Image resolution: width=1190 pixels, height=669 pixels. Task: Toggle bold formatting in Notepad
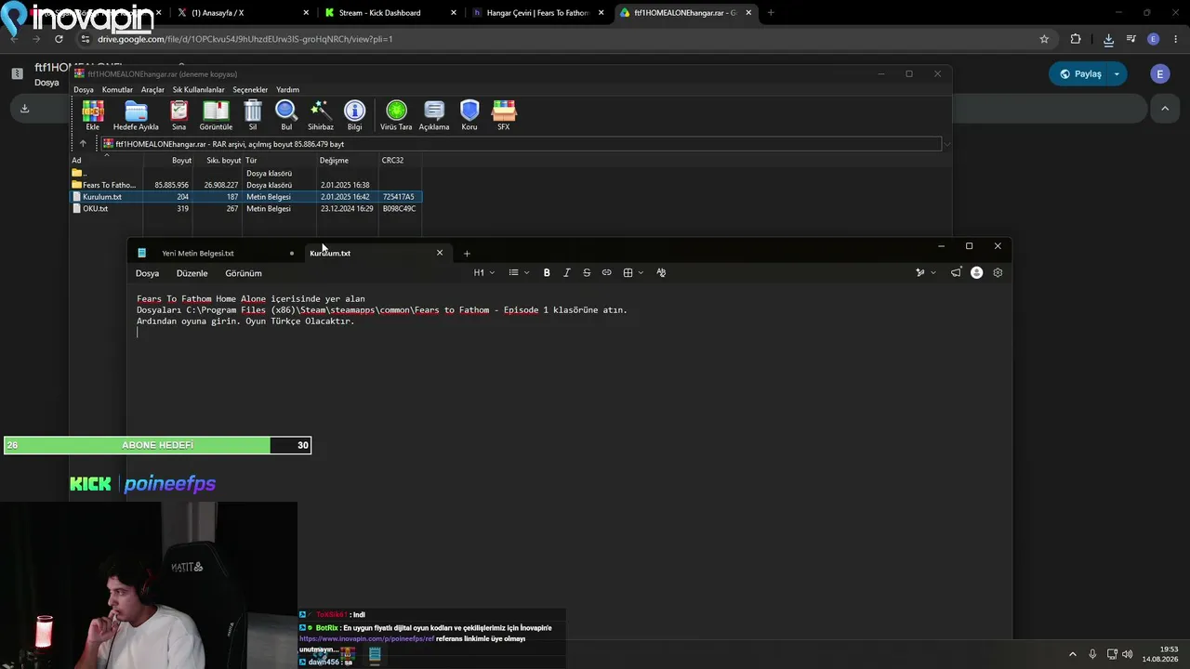(547, 272)
